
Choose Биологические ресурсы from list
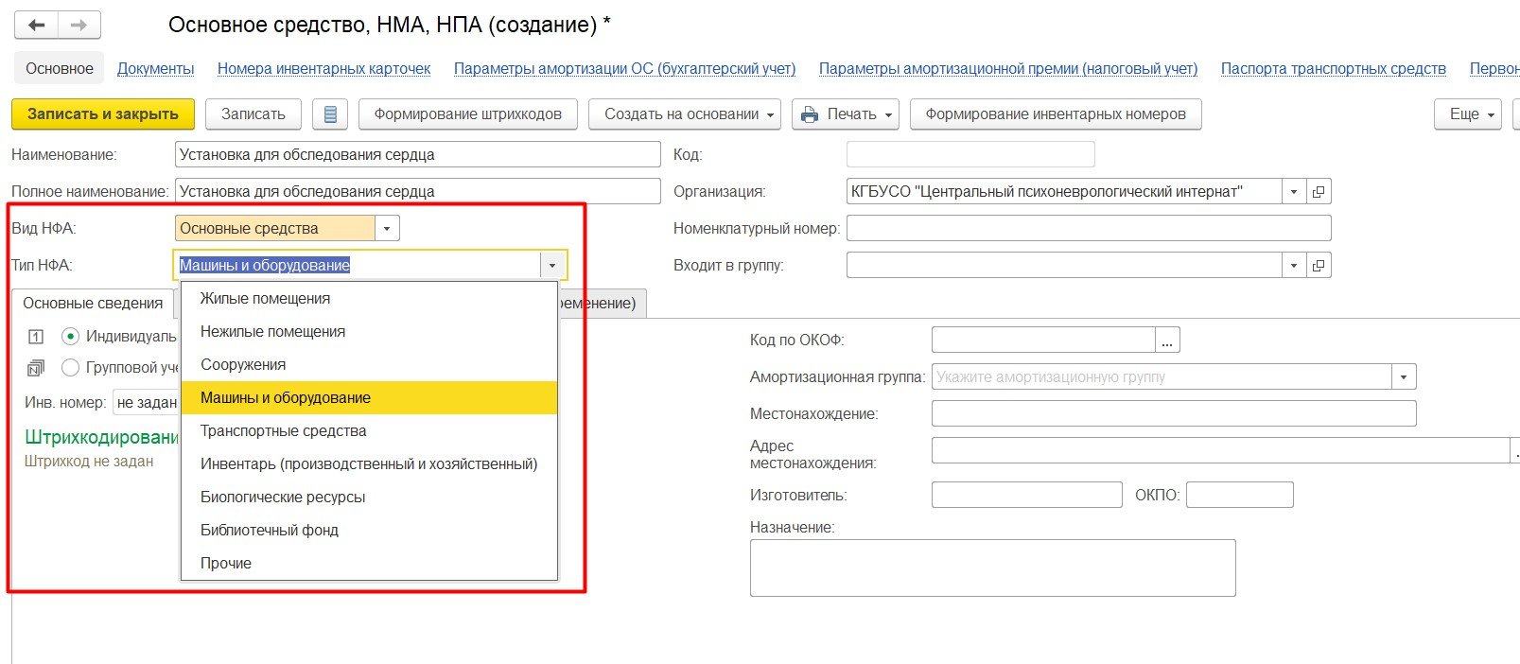click(x=369, y=498)
